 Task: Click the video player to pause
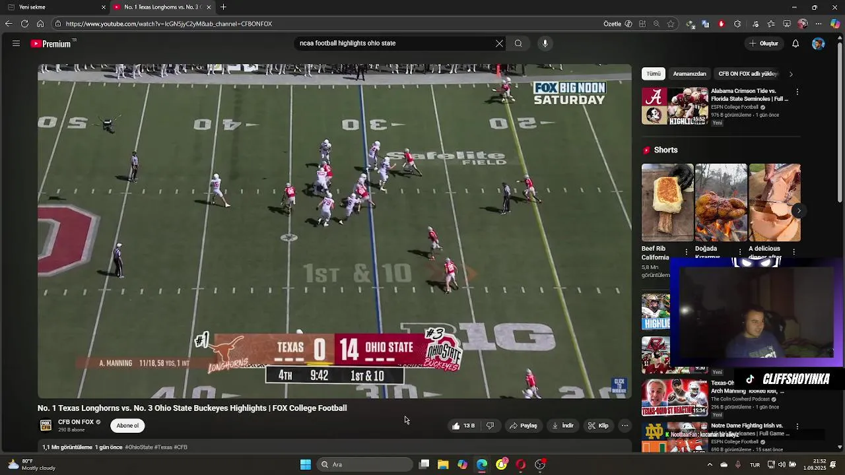point(335,231)
